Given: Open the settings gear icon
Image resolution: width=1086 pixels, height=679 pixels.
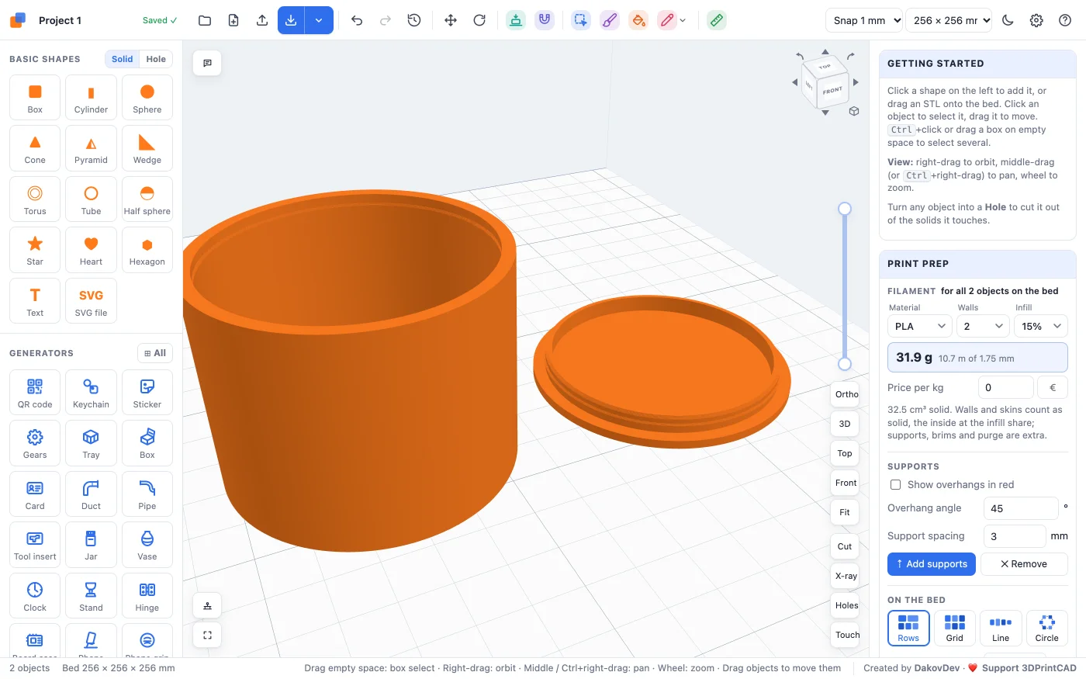Looking at the screenshot, I should tap(1036, 20).
